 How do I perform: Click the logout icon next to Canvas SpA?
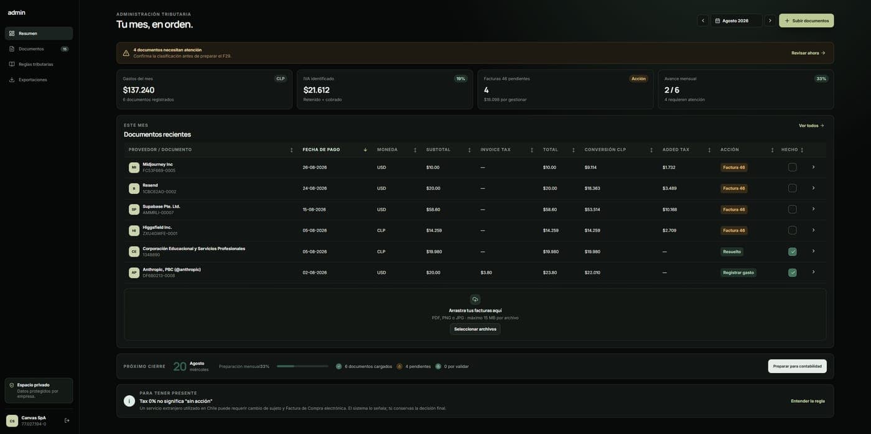[x=67, y=421]
